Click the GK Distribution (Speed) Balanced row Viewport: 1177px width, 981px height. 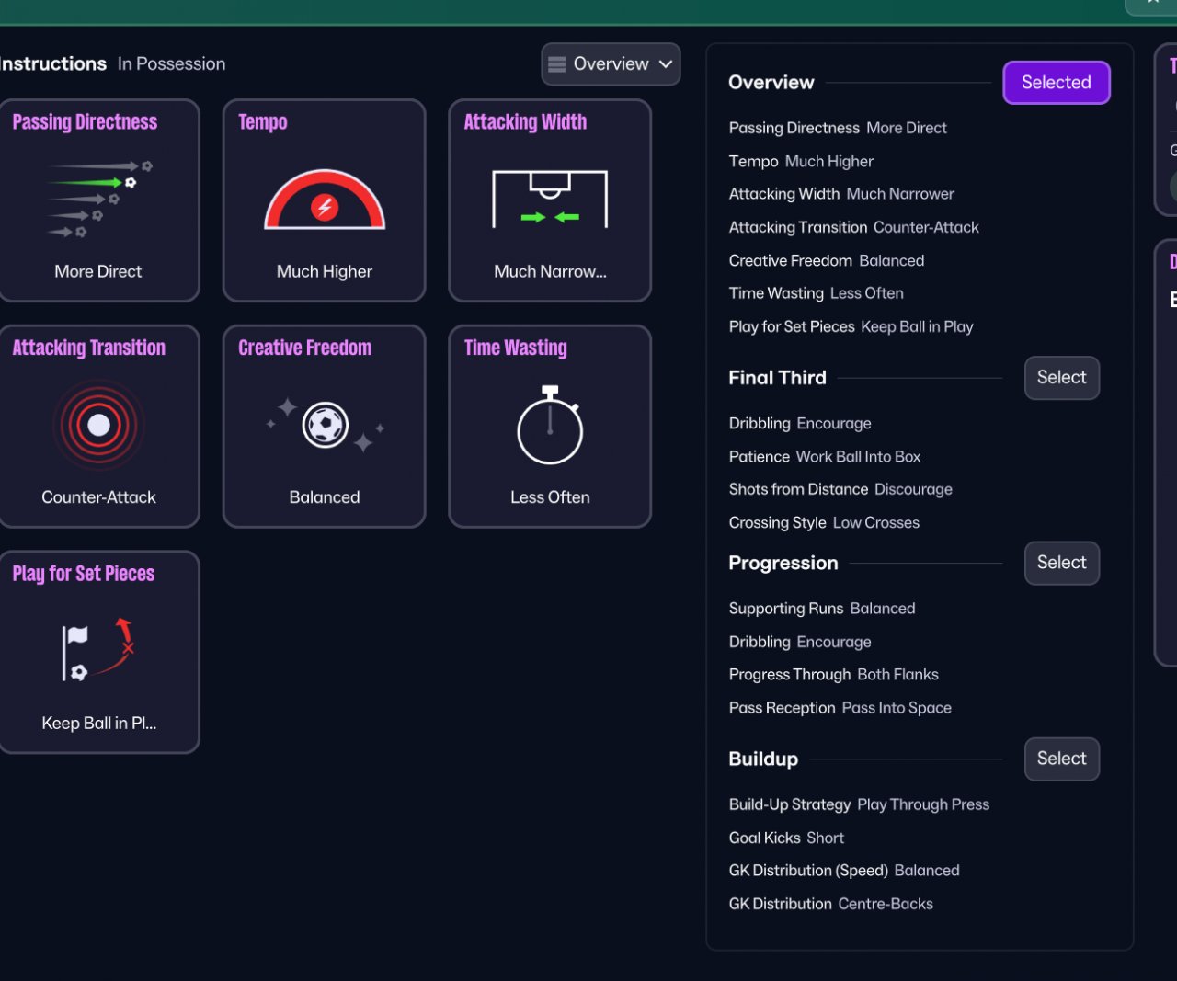pos(844,870)
